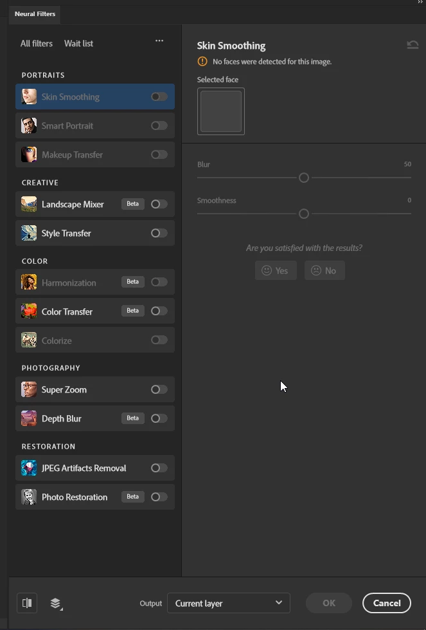The image size is (426, 630).
Task: Switch on the Photo Restoration toggle
Action: [x=159, y=497]
